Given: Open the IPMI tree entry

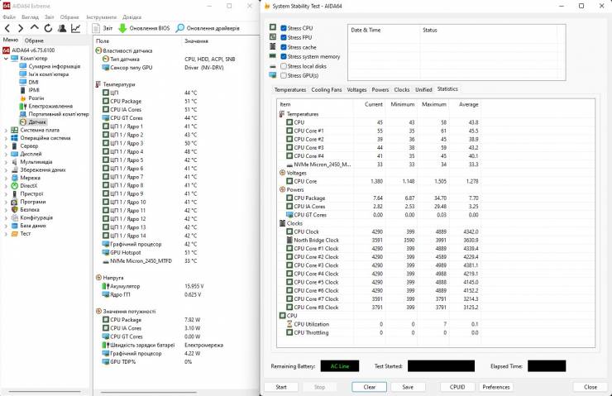Looking at the screenshot, I should pyautogui.click(x=29, y=90).
